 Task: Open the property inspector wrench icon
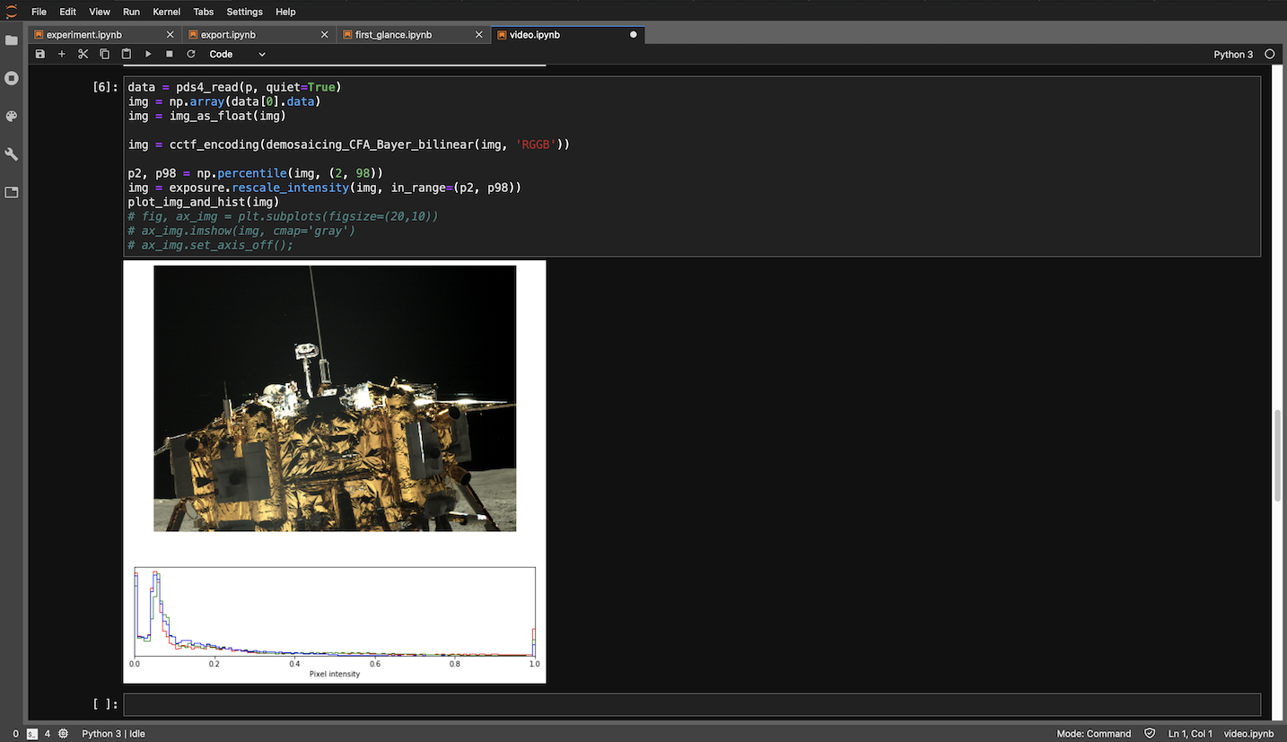(12, 154)
